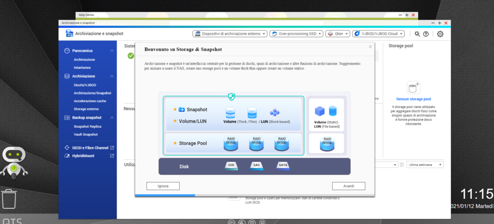
Task: Open the Qtier dropdown
Action: coord(338,34)
